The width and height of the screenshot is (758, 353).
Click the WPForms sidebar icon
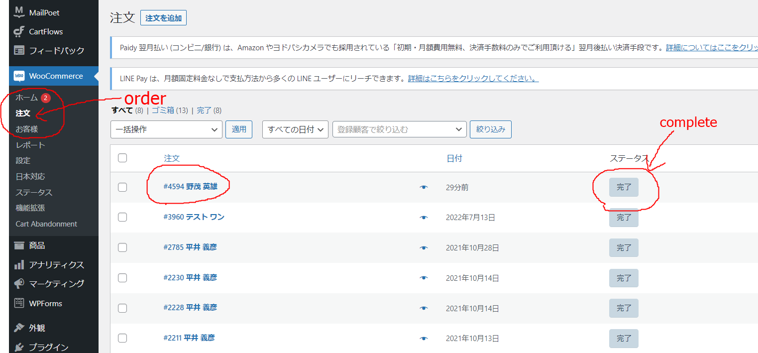point(19,303)
